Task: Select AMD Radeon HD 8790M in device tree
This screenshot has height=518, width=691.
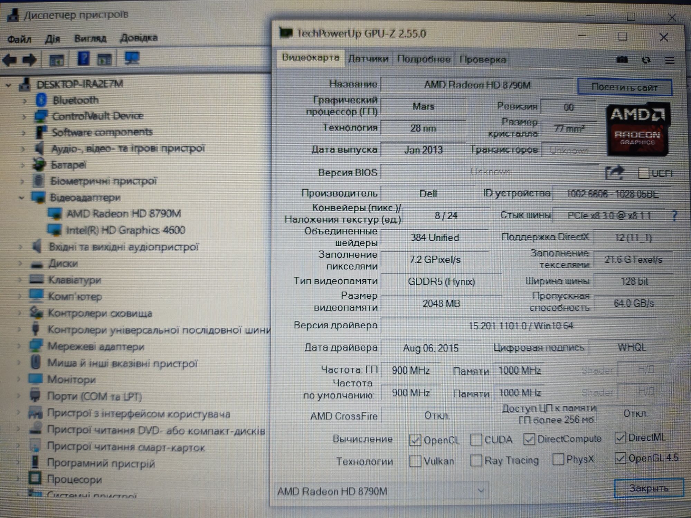Action: pyautogui.click(x=124, y=214)
